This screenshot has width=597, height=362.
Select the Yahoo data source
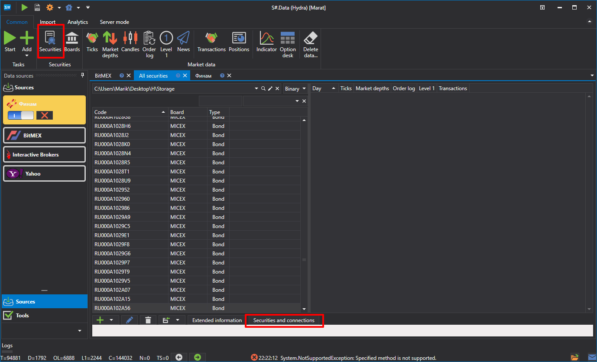point(45,173)
